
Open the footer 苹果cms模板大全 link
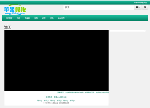pyautogui.click(x=60, y=97)
